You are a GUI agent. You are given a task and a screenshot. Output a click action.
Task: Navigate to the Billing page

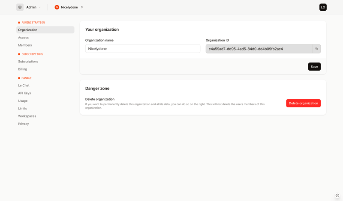click(x=23, y=69)
